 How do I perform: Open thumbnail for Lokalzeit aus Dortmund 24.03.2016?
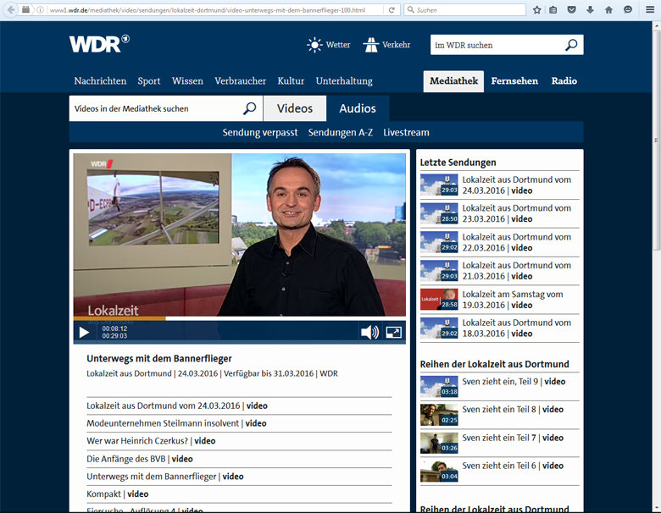[x=439, y=185]
